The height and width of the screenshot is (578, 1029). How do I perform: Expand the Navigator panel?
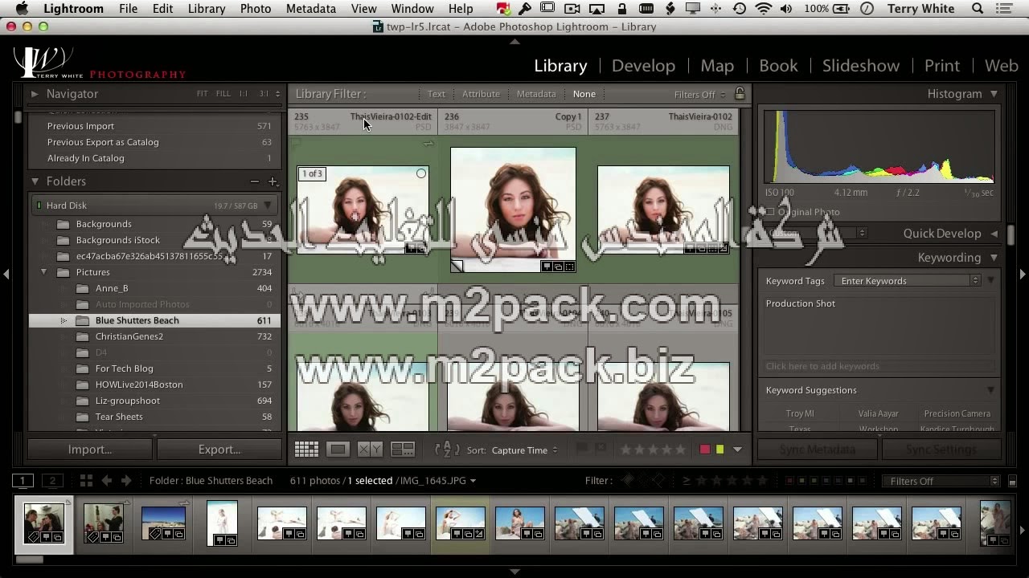click(x=35, y=94)
